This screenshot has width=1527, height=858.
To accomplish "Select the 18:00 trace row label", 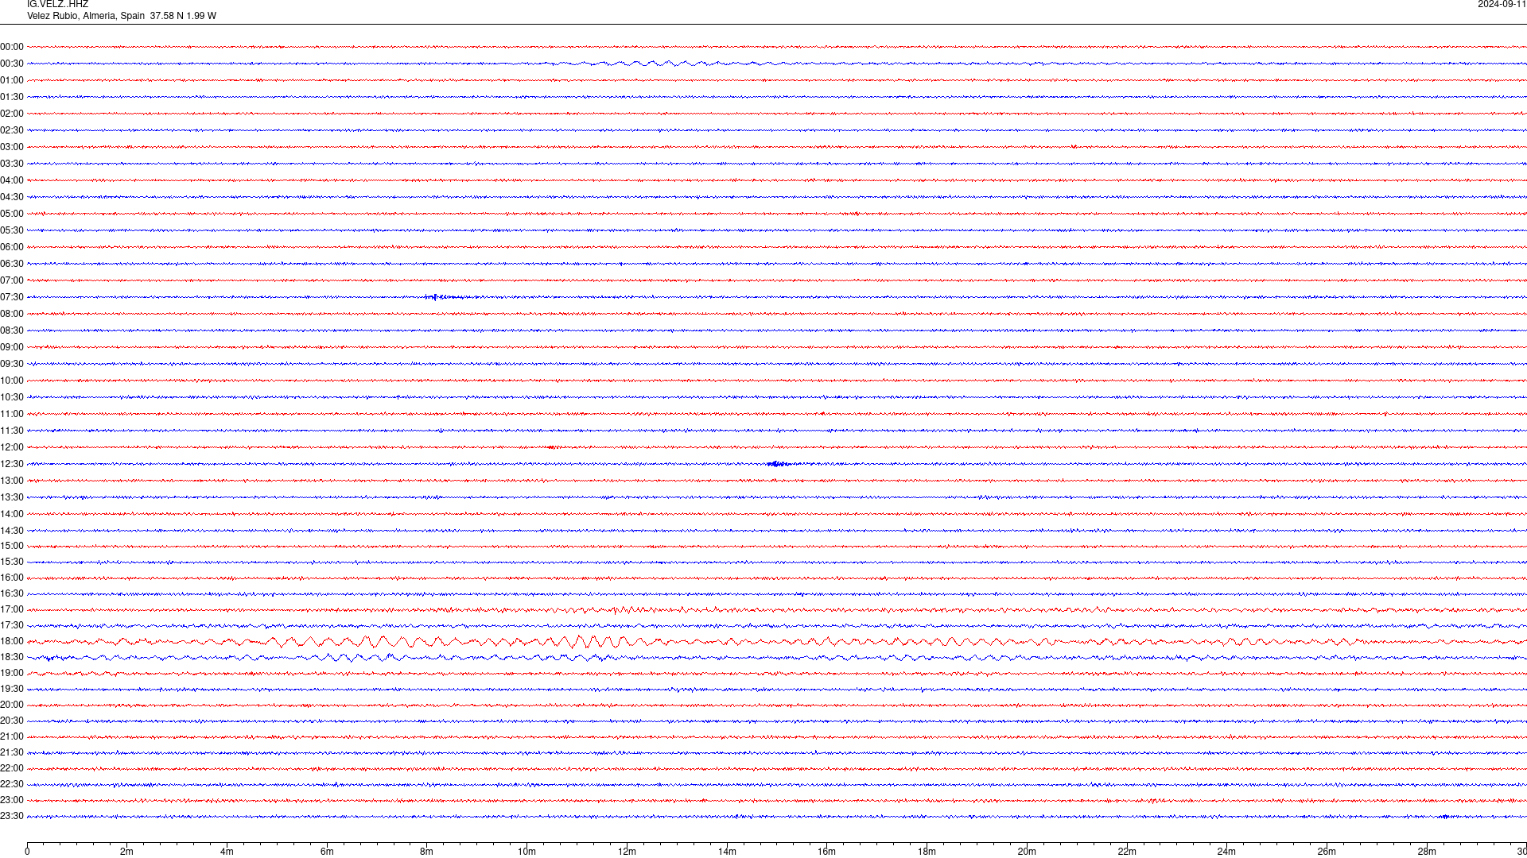I will click(x=12, y=641).
